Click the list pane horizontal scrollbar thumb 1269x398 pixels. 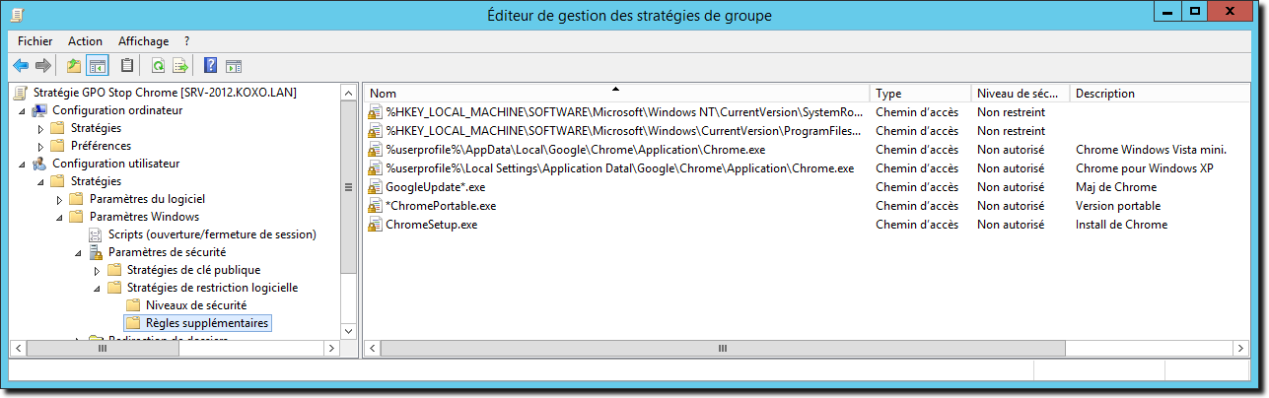723,348
